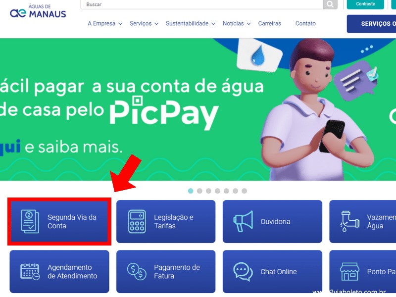
Task: Toggle the Contraste accessibility button
Action: (x=365, y=4)
